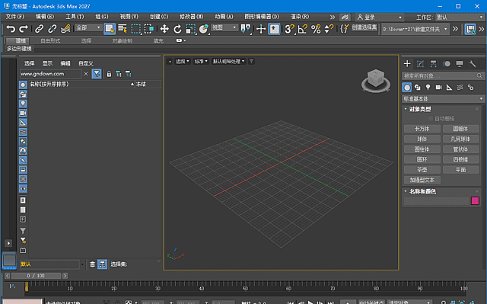Click the 茶壶 teapot button
Screen dimensions: 487x304
[x=422, y=170]
